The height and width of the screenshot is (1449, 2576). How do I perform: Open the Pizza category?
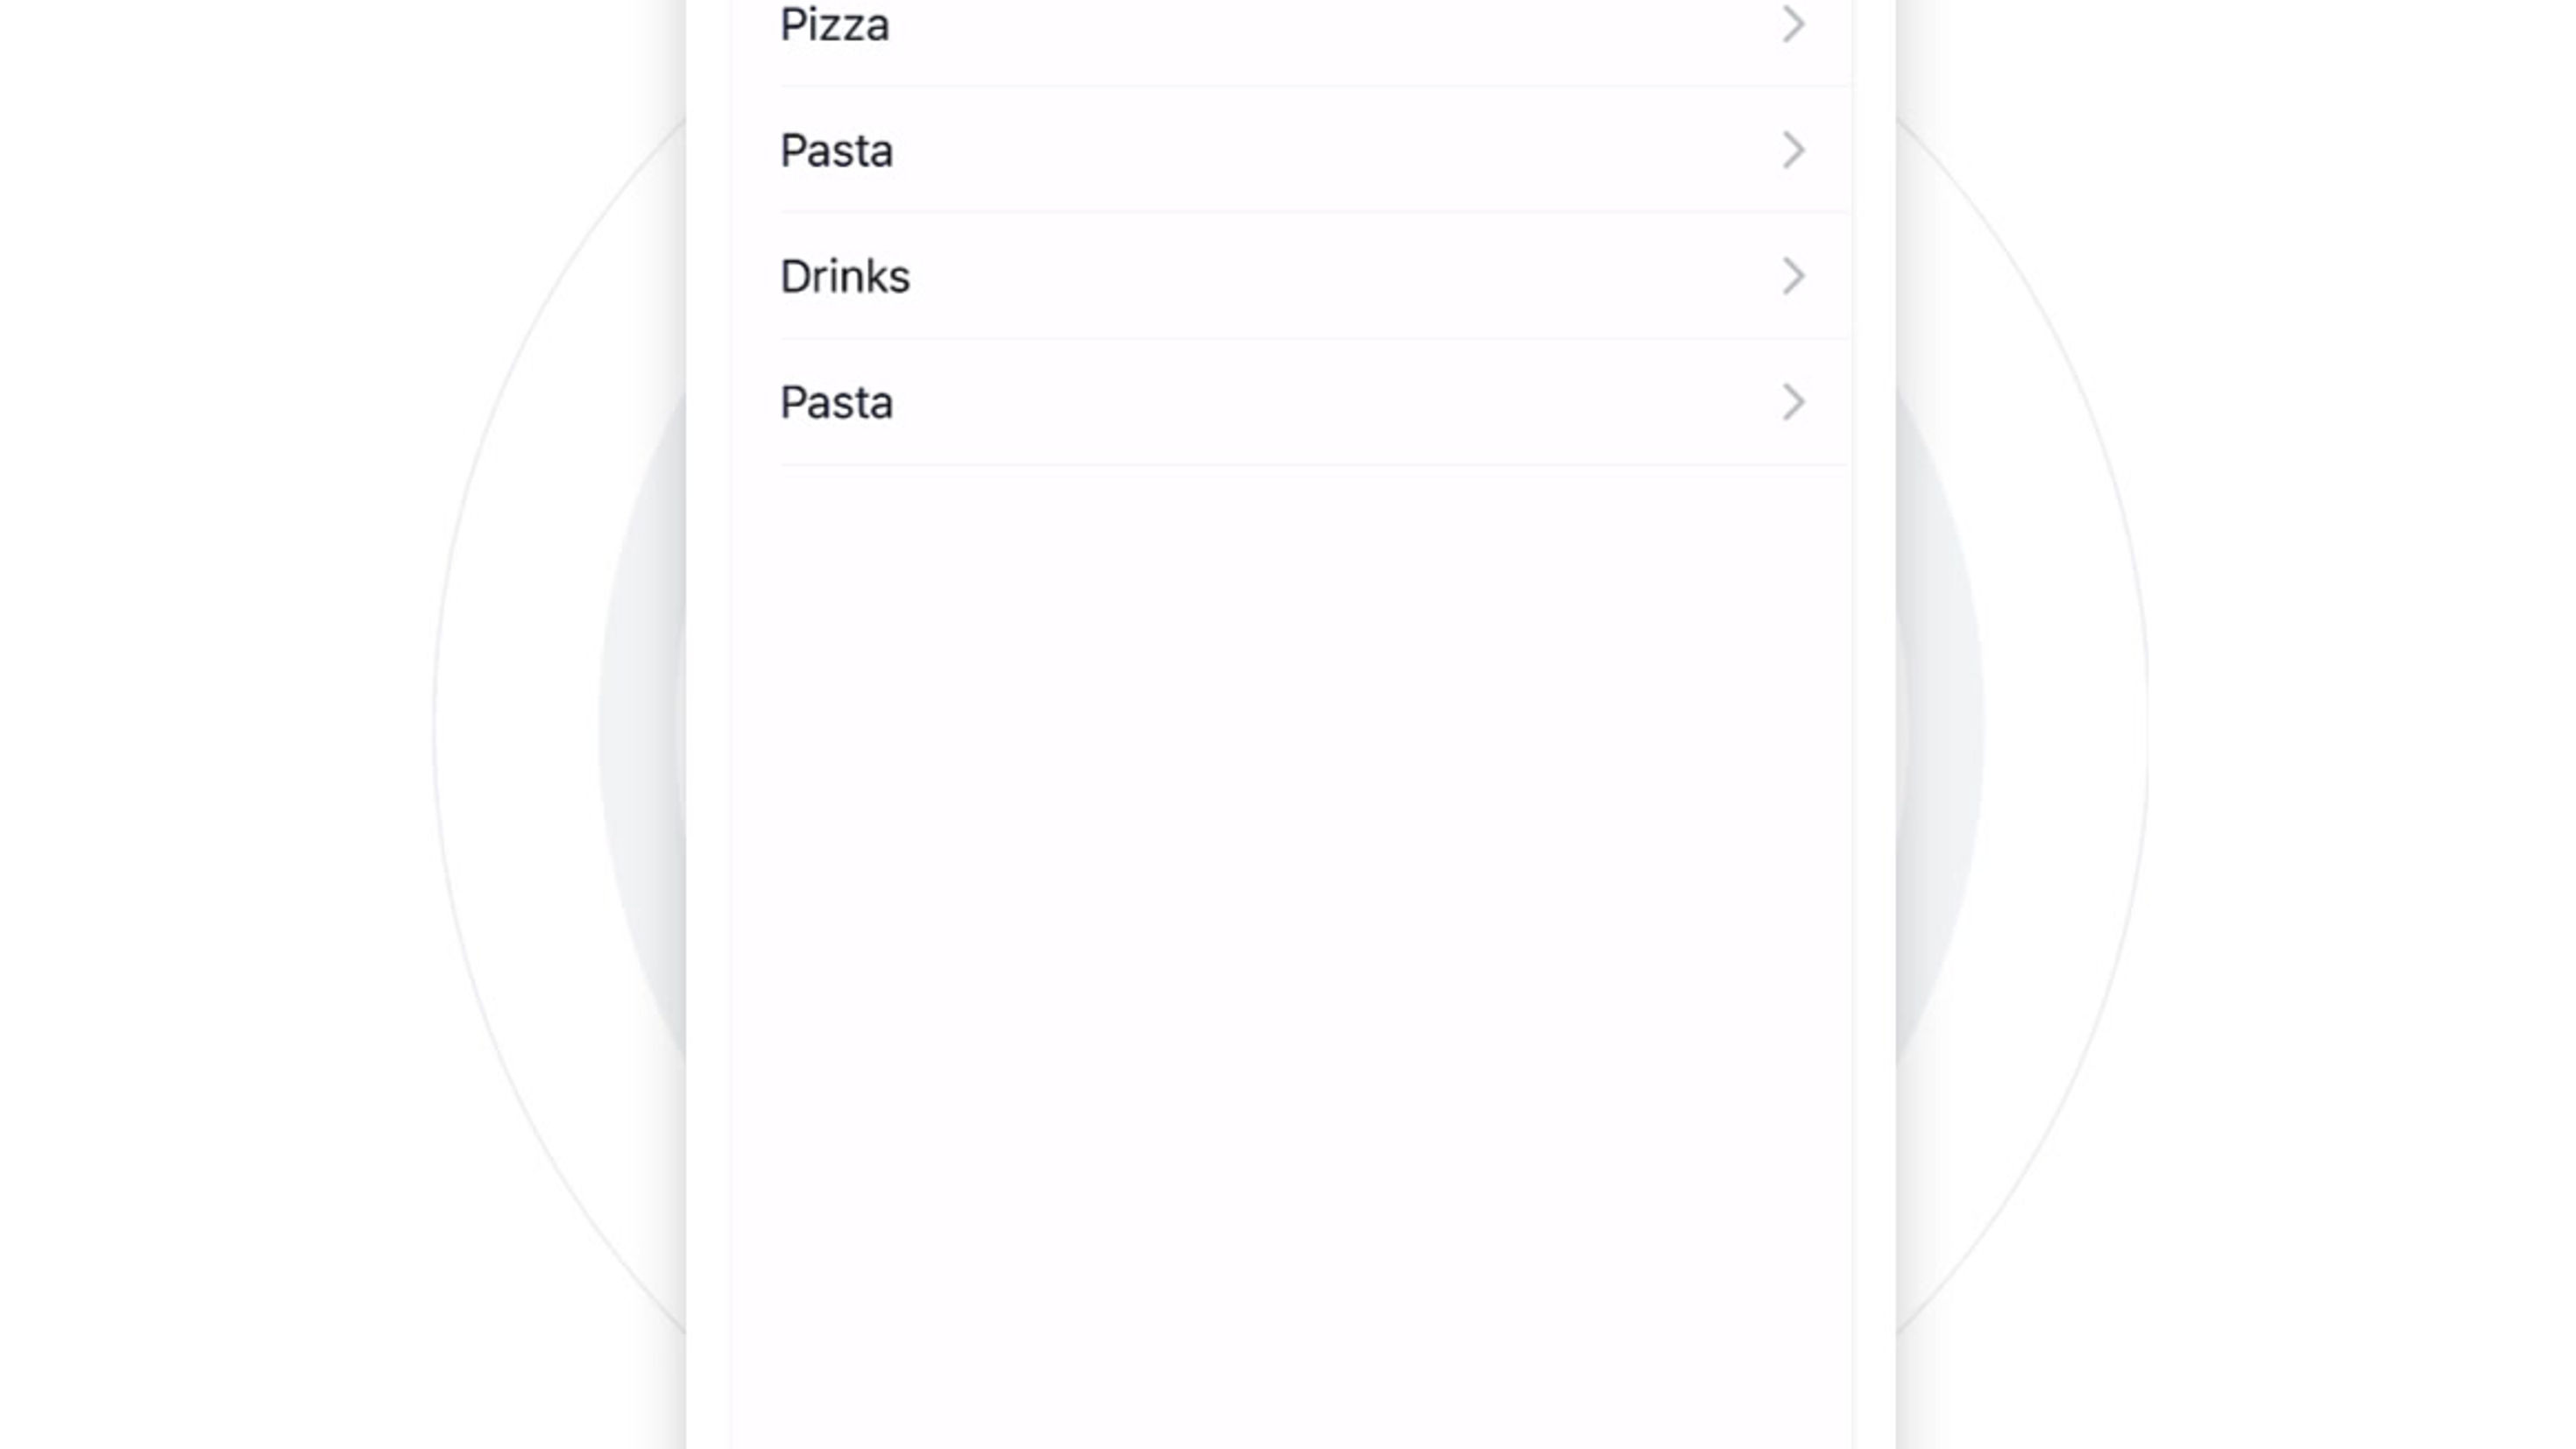(1290, 27)
